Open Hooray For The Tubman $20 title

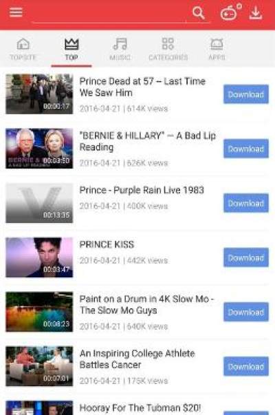tap(140, 407)
